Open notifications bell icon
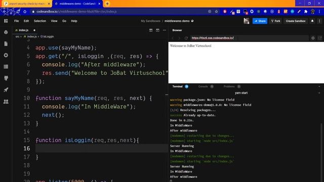 (312, 21)
